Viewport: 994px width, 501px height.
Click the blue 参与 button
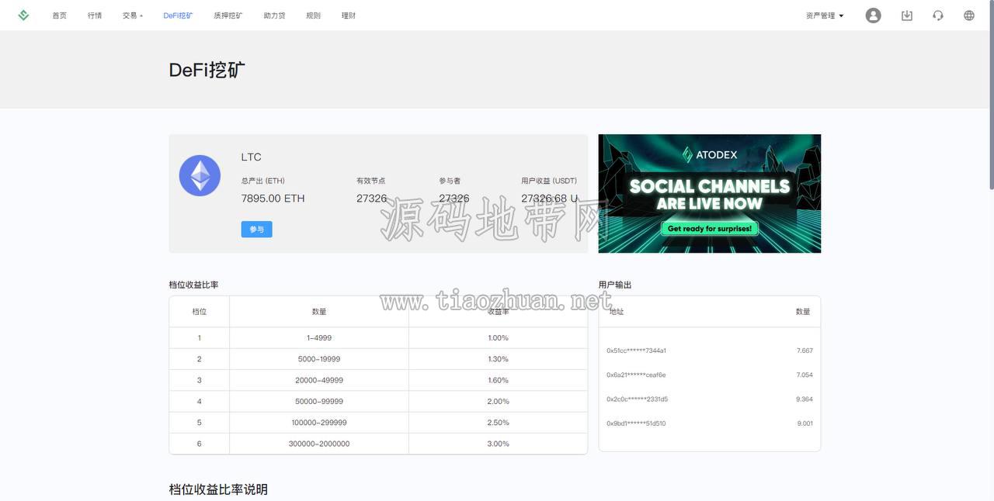(x=256, y=230)
